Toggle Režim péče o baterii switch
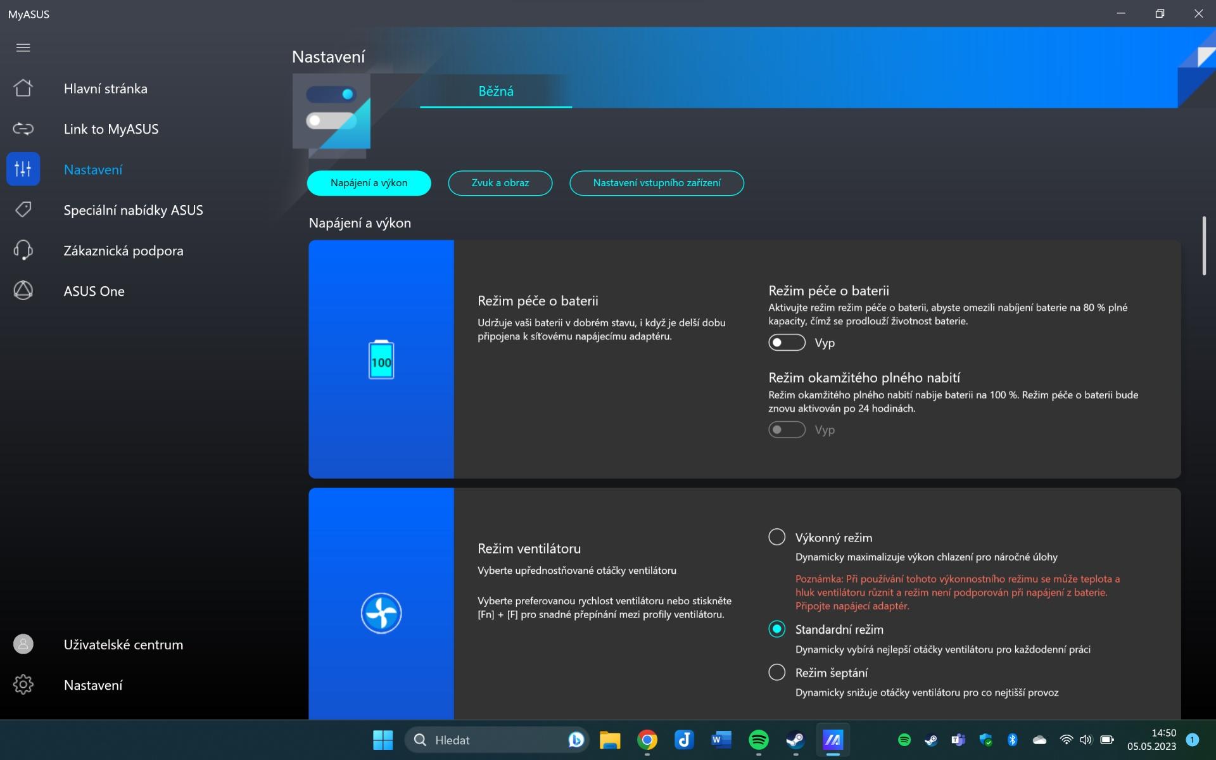The height and width of the screenshot is (760, 1216). [787, 343]
